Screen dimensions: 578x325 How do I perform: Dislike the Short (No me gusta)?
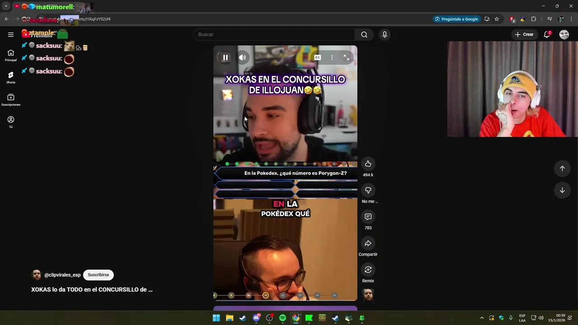click(x=368, y=190)
